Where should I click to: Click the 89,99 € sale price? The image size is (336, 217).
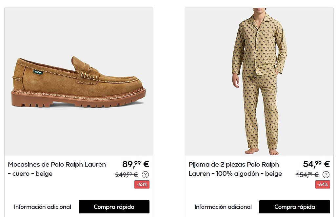click(x=135, y=164)
